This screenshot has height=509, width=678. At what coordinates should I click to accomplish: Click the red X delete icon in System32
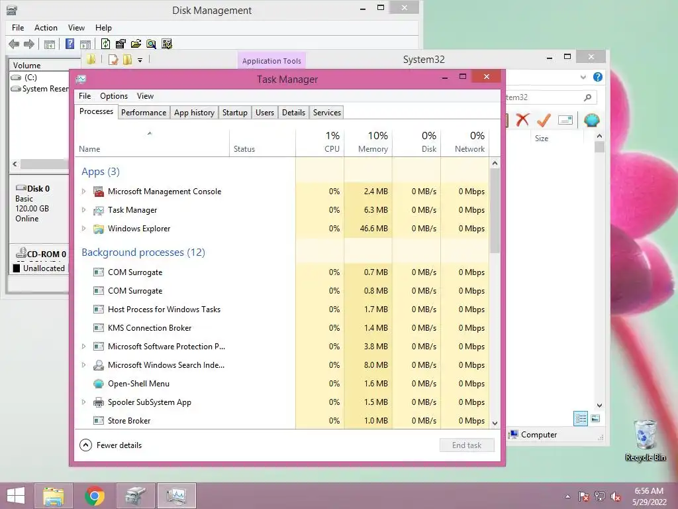point(522,120)
